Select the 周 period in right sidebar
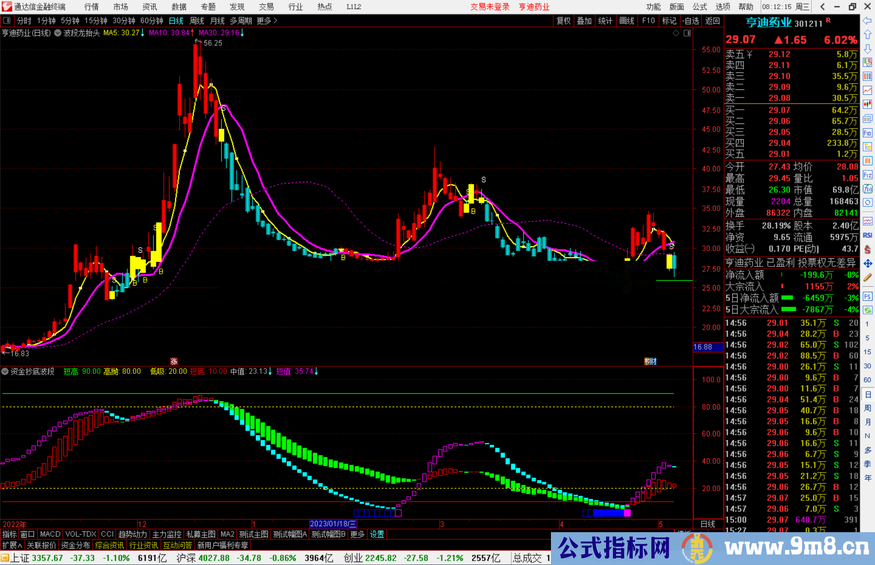 click(x=868, y=408)
